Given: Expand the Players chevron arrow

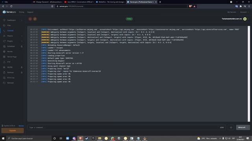Looking at the screenshot, I should pyautogui.click(x=22, y=36).
